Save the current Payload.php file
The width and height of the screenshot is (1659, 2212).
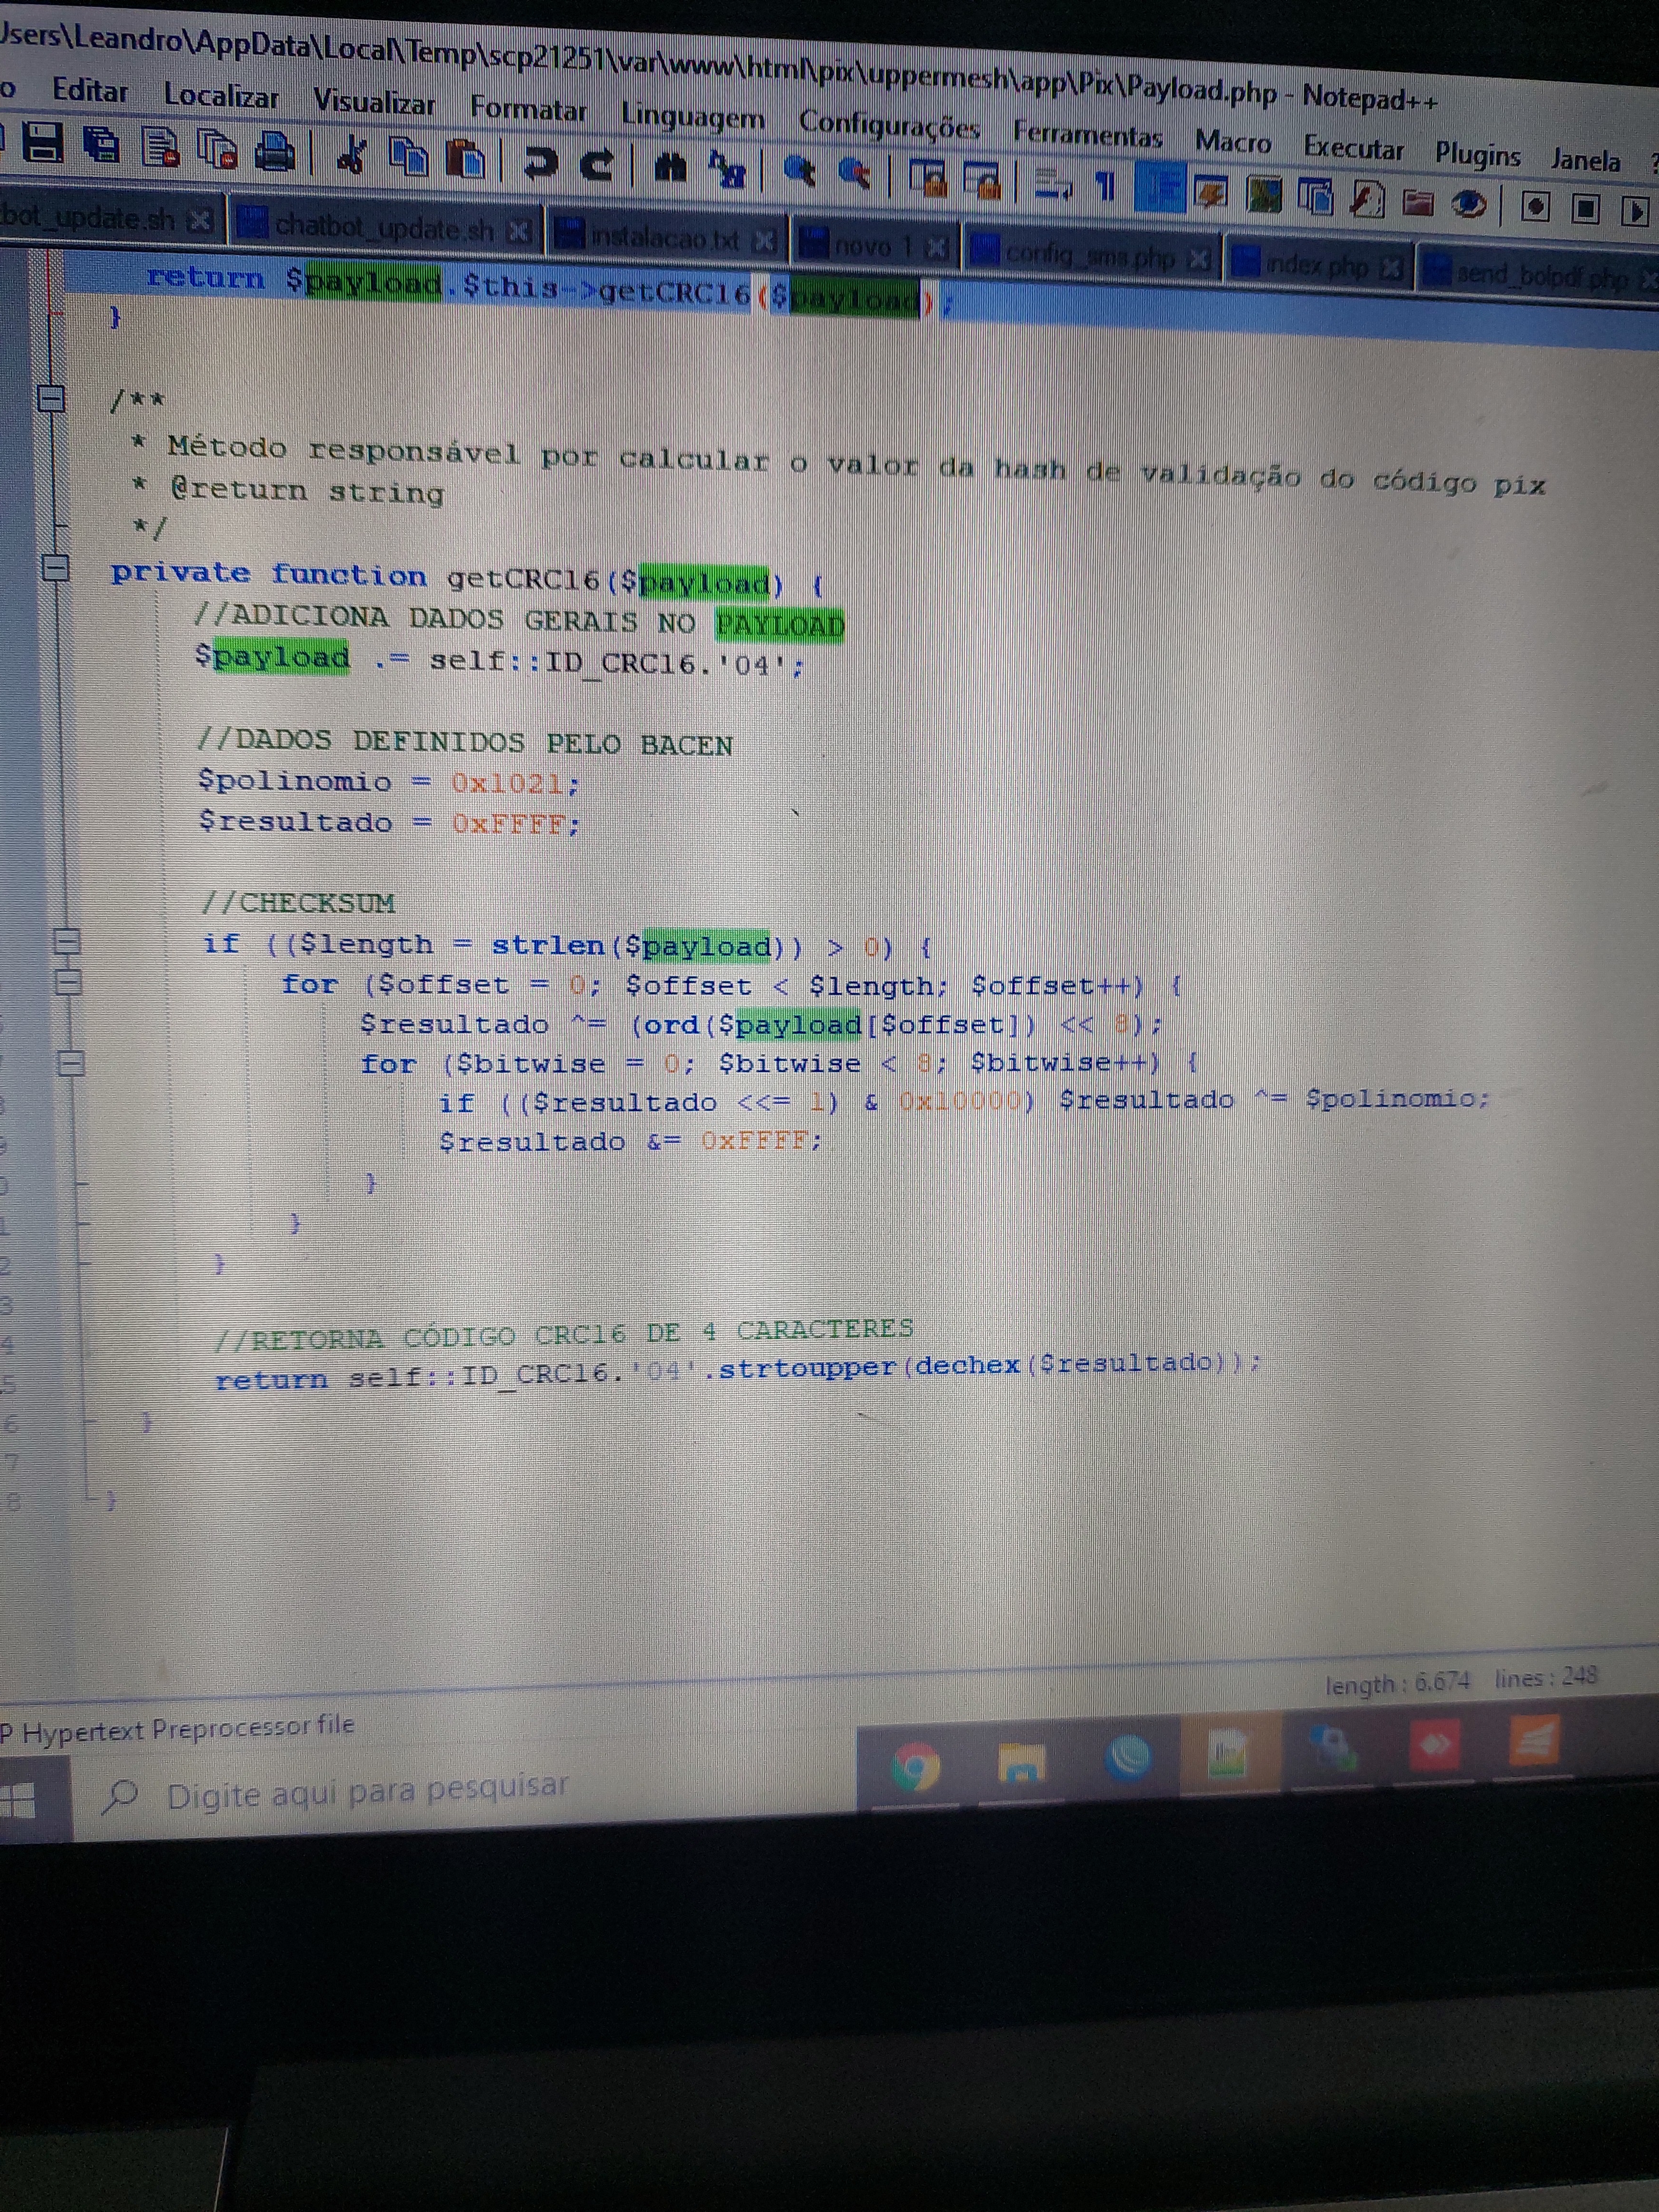(x=43, y=142)
